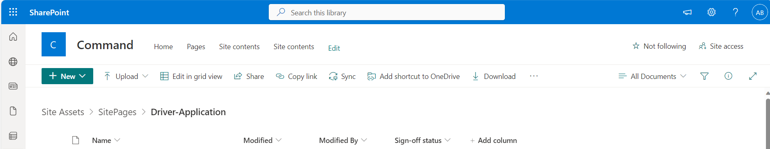The width and height of the screenshot is (770, 149).
Task: Open the megaphone feedback icon
Action: [687, 12]
